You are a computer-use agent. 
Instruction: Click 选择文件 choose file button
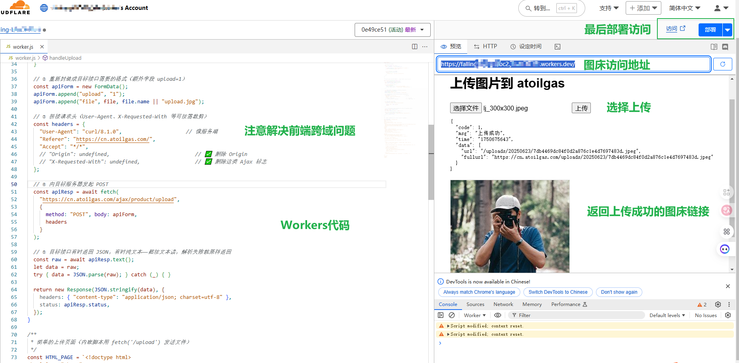click(466, 108)
